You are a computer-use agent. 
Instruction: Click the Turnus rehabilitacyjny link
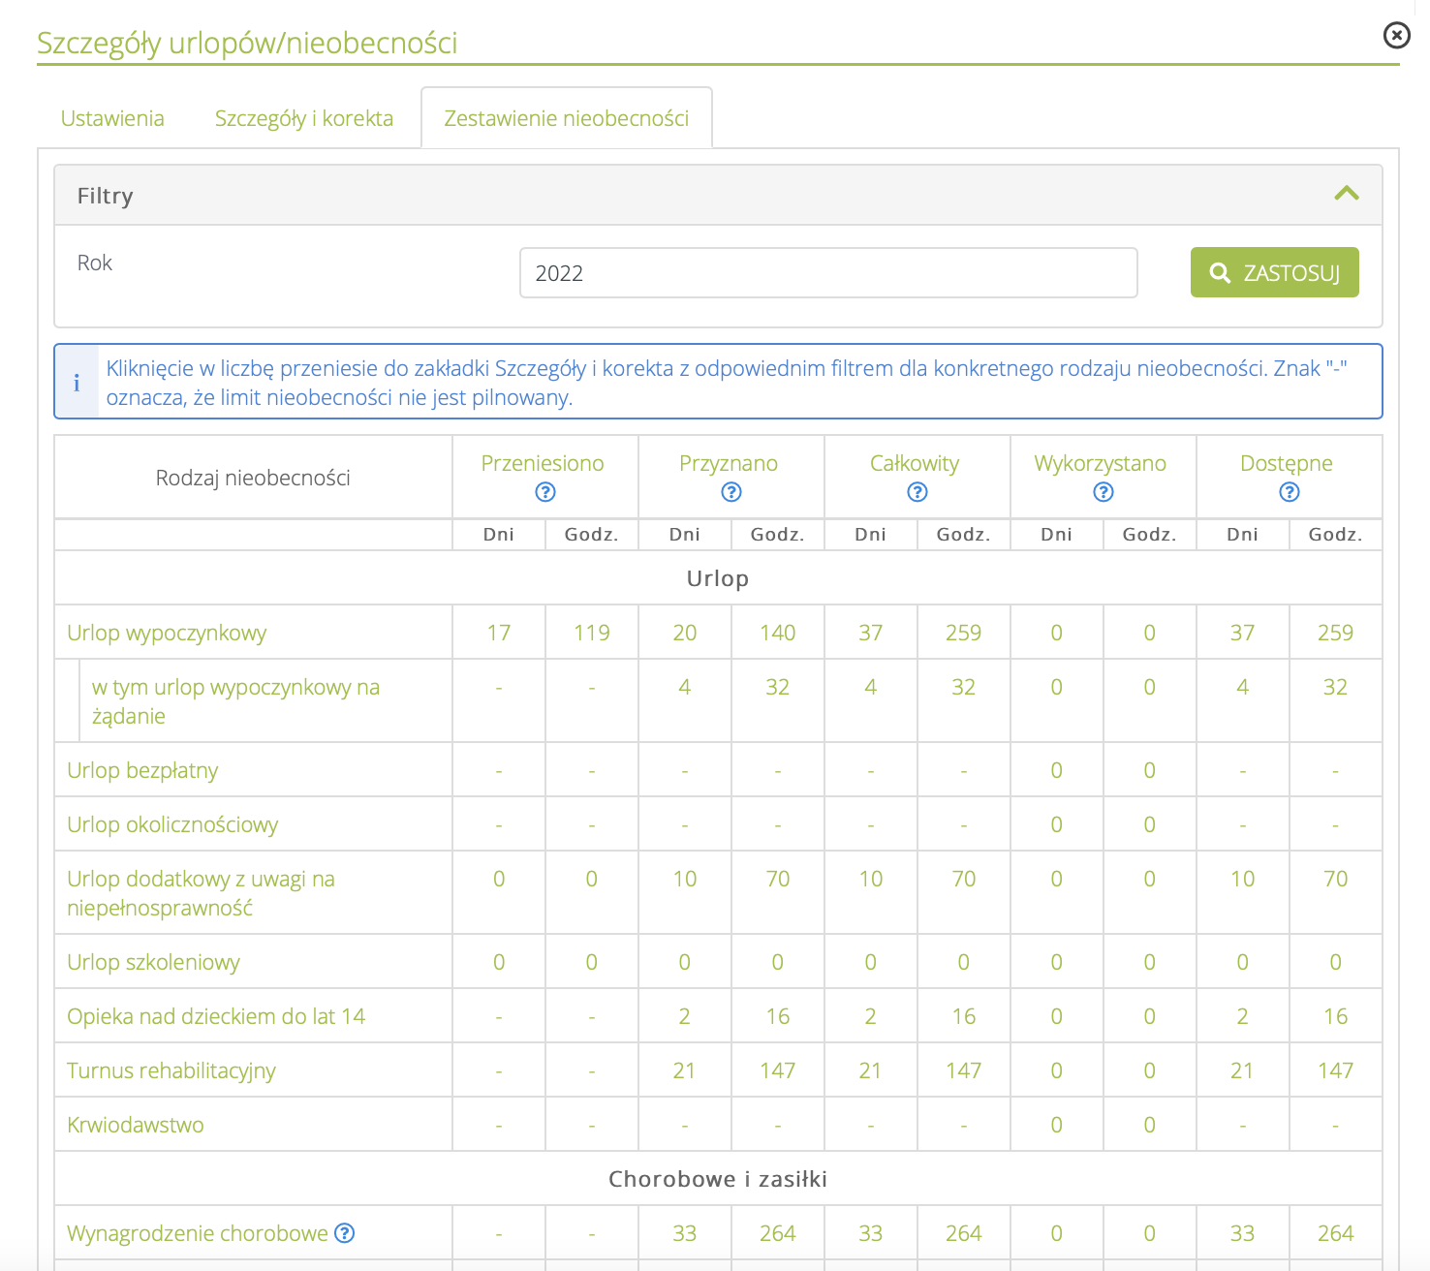(x=171, y=1071)
